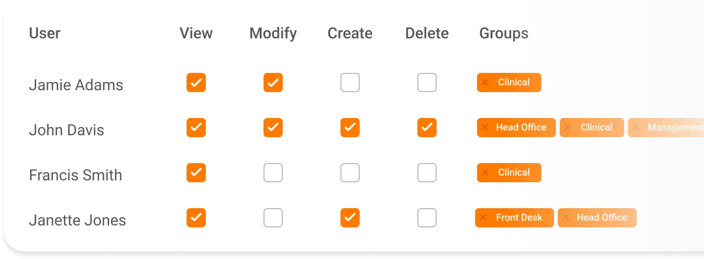704x259 pixels.
Task: Enable Create permission for Jamie Adams
Action: click(x=350, y=82)
